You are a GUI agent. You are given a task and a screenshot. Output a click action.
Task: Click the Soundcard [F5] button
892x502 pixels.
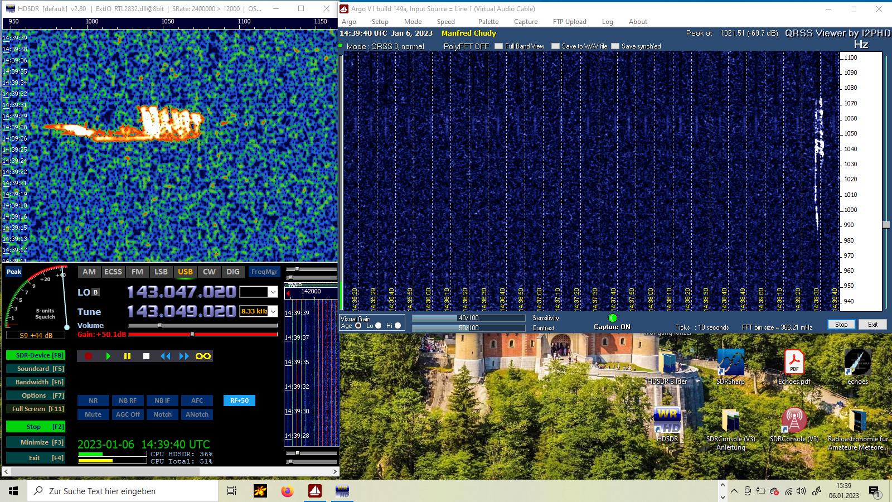36,369
